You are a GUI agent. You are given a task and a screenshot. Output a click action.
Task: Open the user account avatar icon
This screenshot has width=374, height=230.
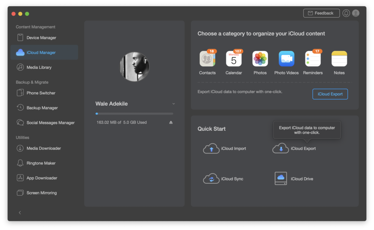(356, 13)
